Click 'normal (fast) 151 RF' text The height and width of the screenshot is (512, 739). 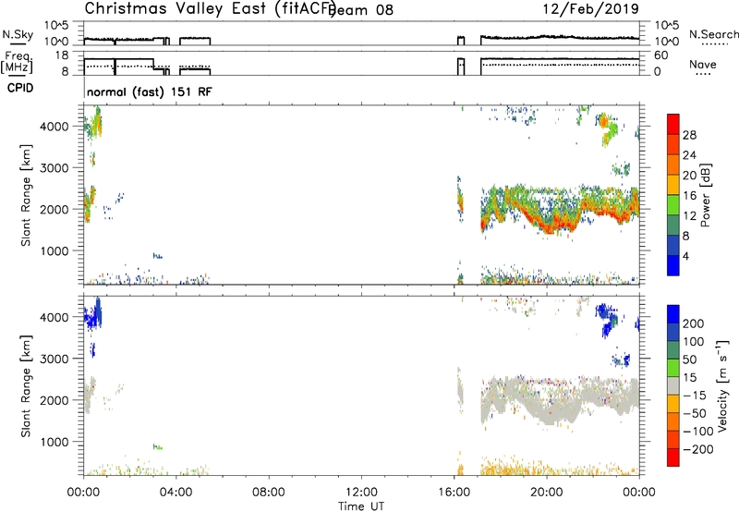[150, 91]
